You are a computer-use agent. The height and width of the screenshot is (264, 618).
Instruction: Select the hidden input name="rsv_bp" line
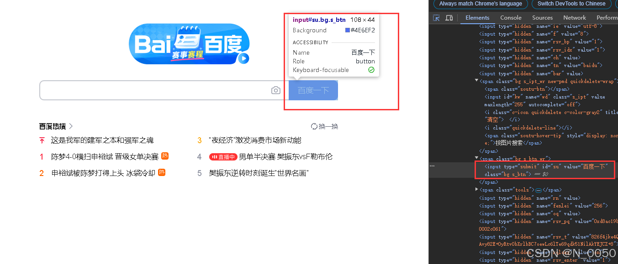(542, 42)
